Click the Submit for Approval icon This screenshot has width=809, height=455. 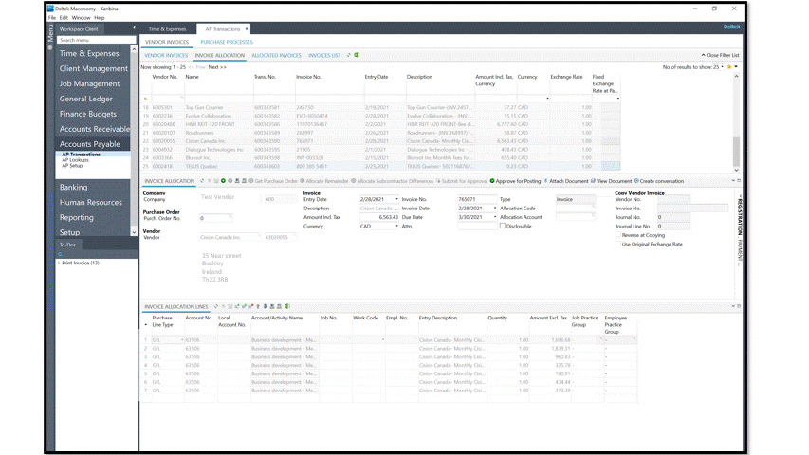[x=438, y=181]
